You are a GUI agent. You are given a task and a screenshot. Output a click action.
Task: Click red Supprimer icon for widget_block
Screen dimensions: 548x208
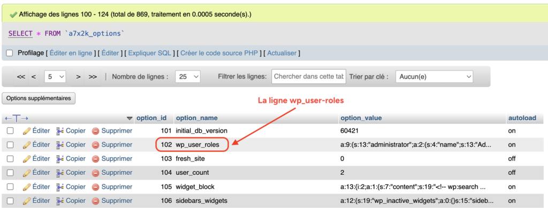coord(96,187)
